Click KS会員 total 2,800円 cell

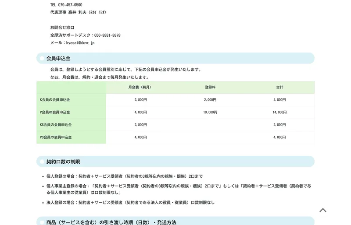coord(279,125)
